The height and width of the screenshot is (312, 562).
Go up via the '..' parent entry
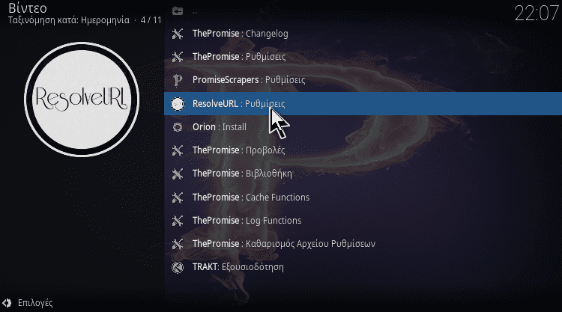point(363,11)
